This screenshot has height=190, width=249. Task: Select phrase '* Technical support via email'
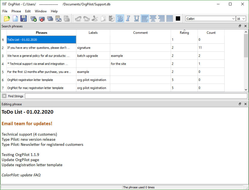(42, 64)
